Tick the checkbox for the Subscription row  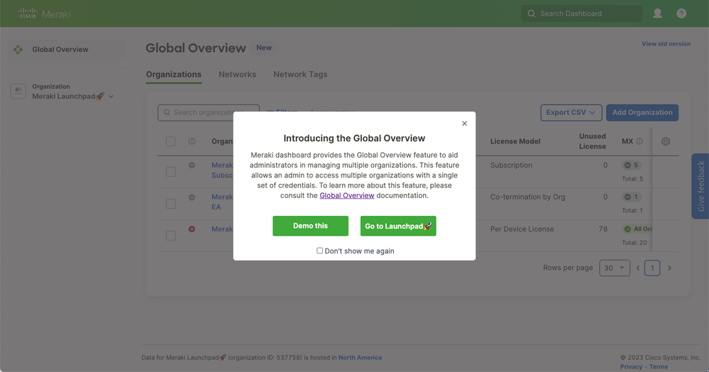[171, 172]
